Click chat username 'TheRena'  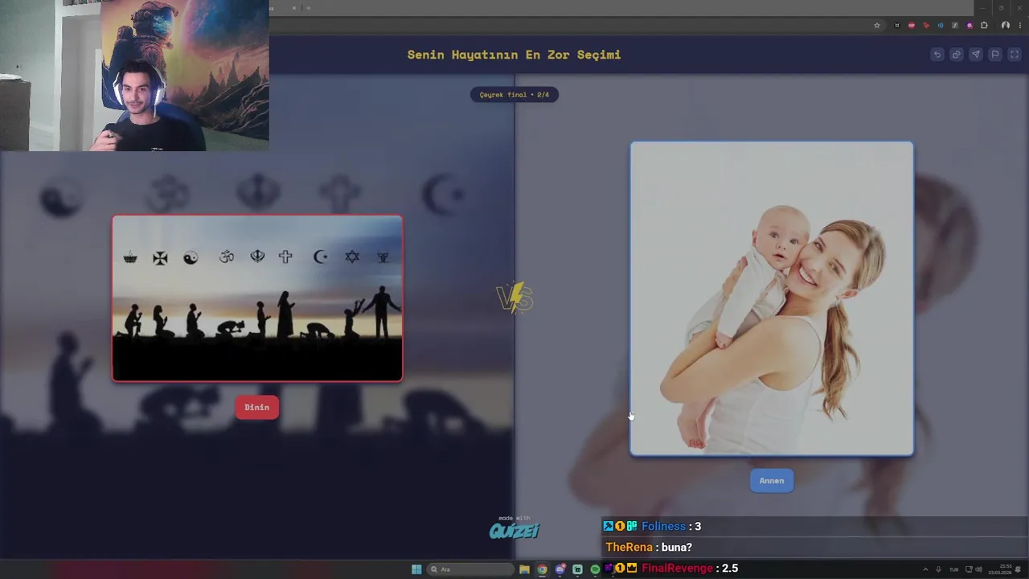point(629,547)
